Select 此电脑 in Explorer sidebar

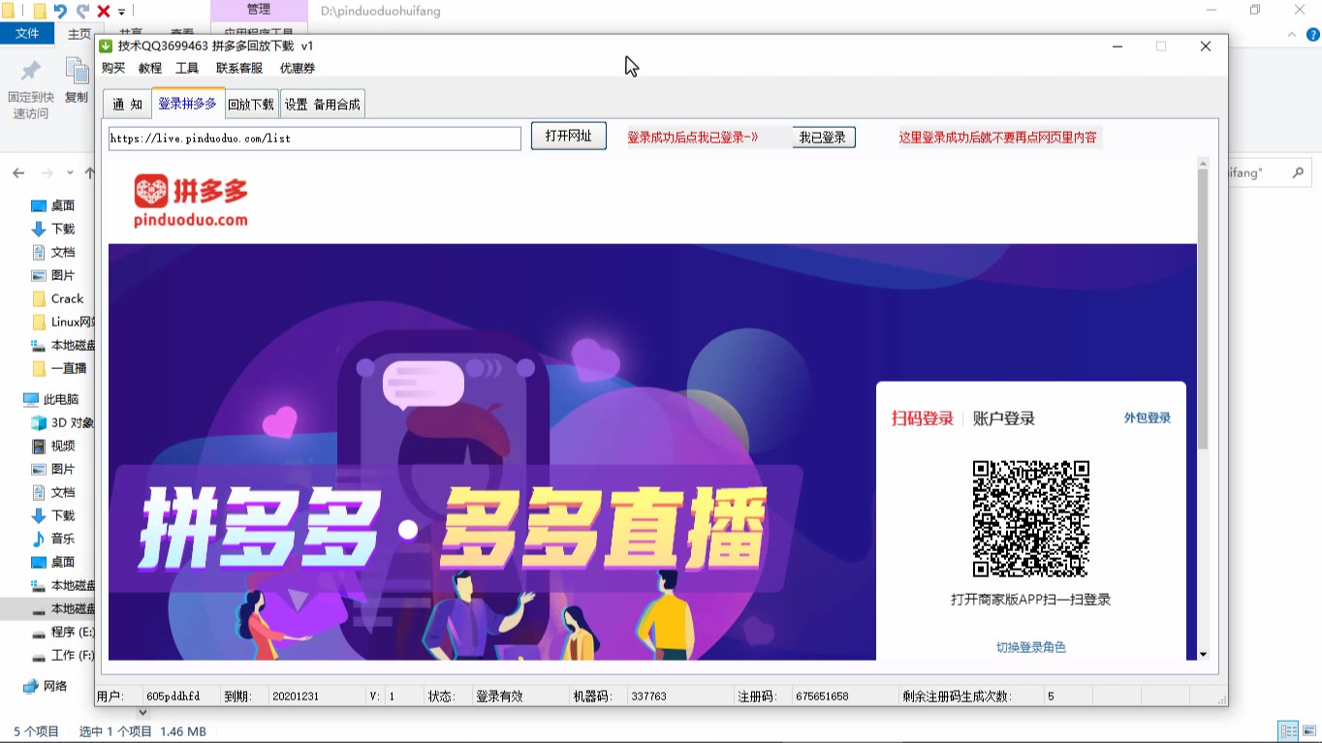point(50,399)
